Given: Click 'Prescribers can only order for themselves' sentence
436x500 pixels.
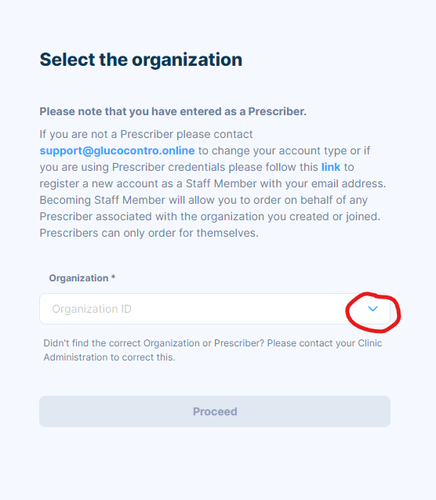Looking at the screenshot, I should pos(149,233).
